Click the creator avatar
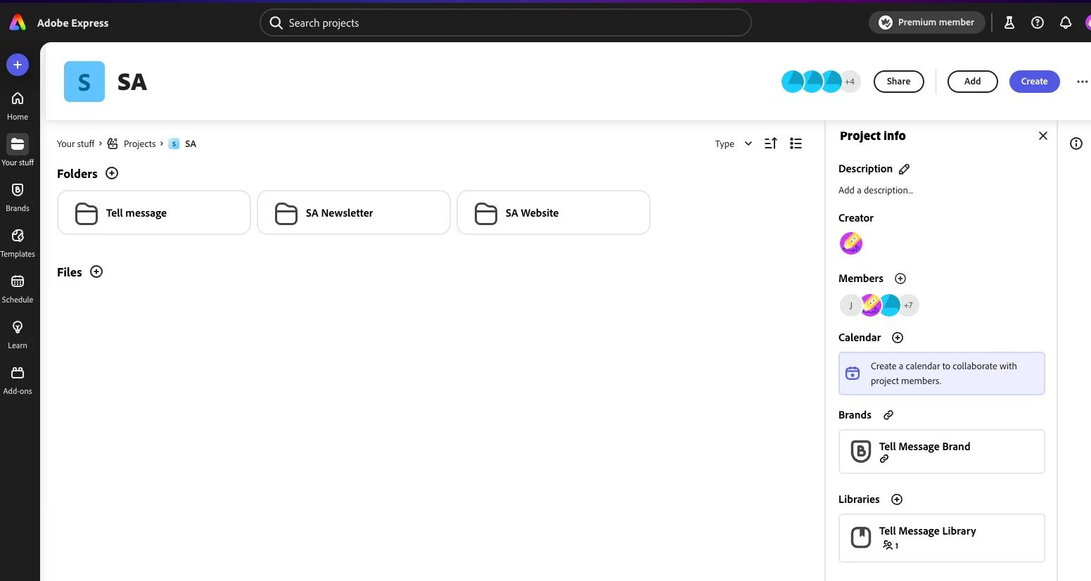1091x581 pixels. pos(851,243)
